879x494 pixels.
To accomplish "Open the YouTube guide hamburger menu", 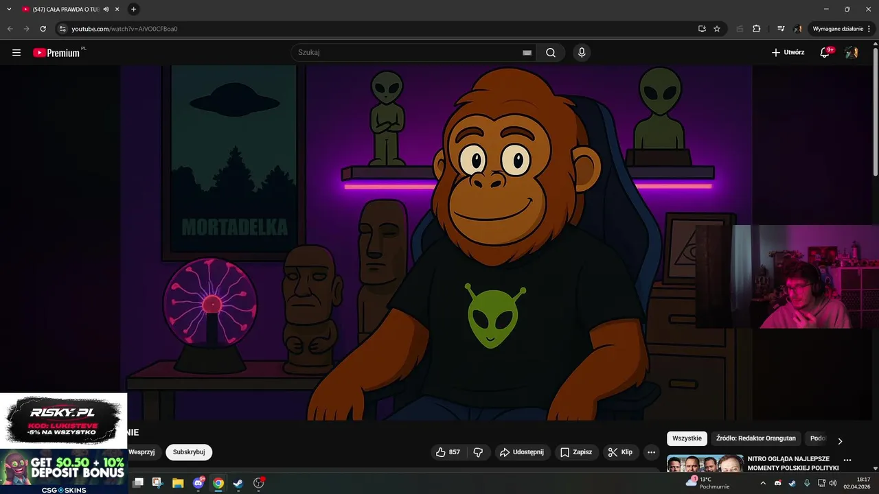I will (x=16, y=52).
